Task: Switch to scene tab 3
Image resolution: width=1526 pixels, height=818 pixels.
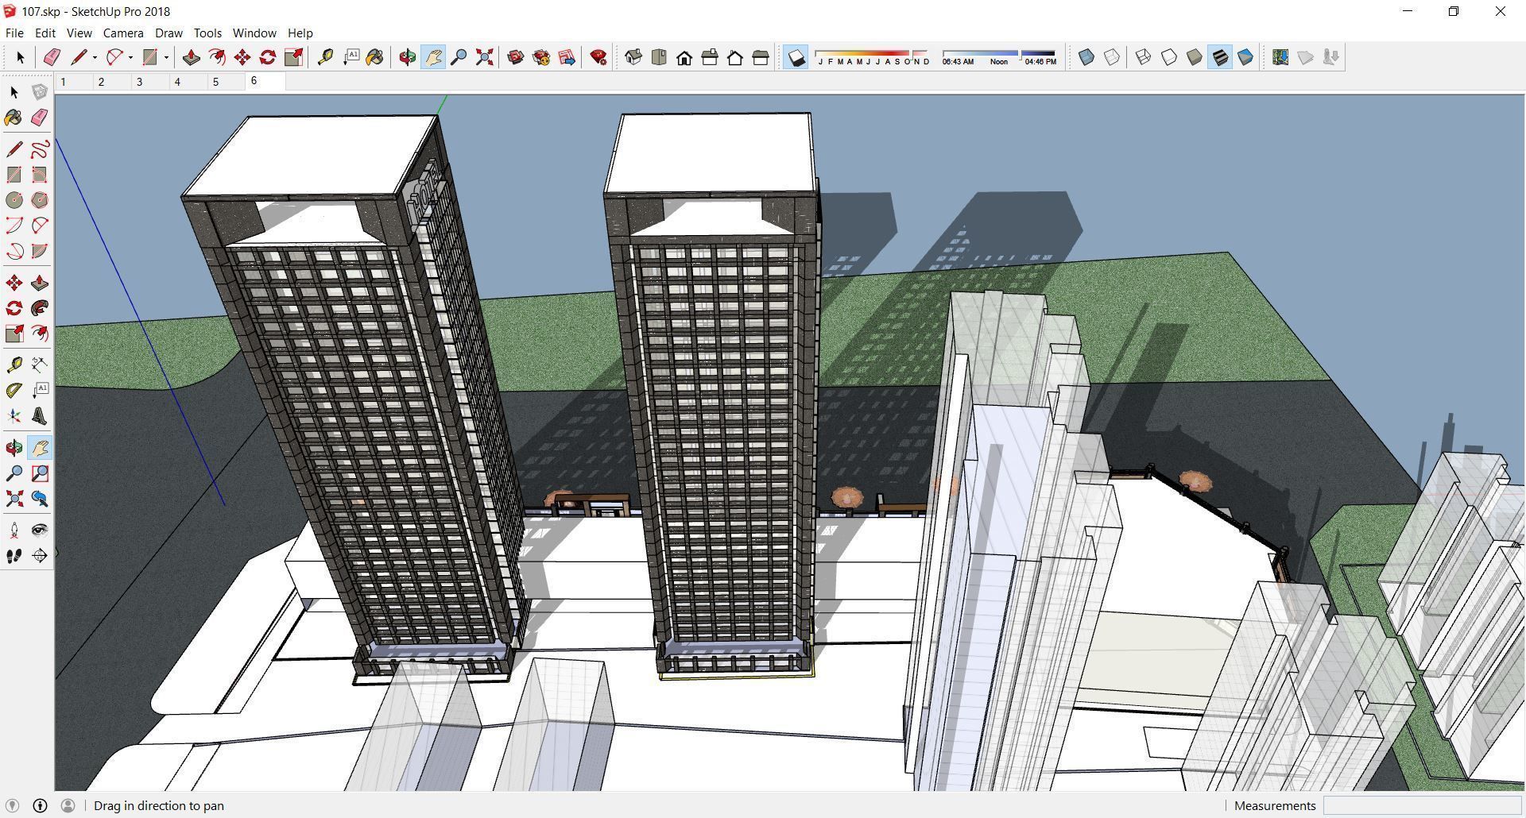Action: point(149,82)
